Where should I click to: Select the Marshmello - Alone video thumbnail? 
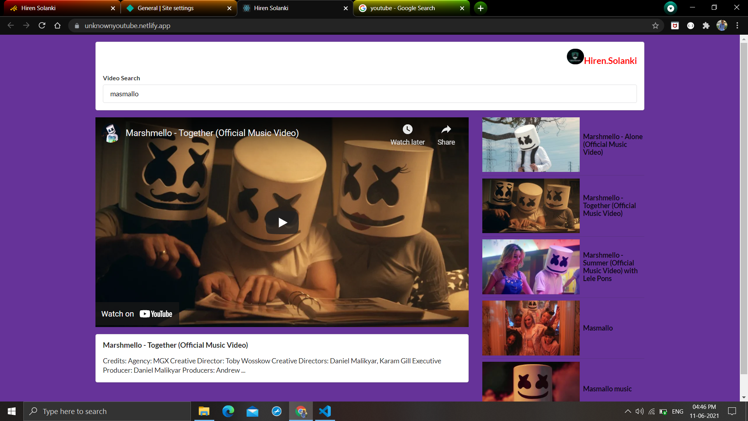(x=531, y=145)
